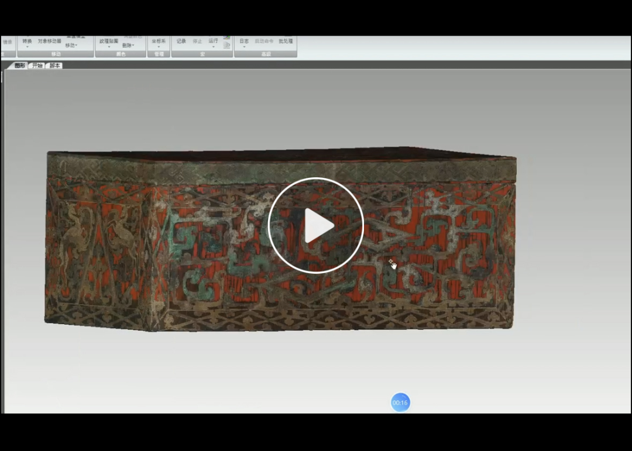Click the small macro icon beside 运行
This screenshot has width=632, height=451.
pyautogui.click(x=227, y=45)
